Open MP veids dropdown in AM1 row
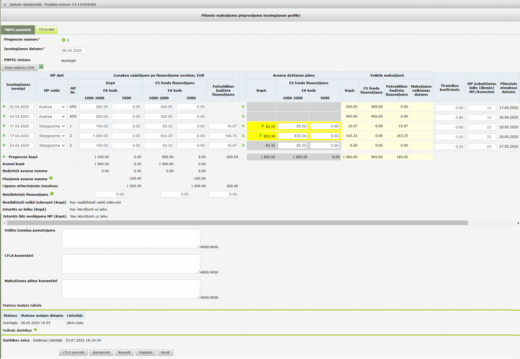 pyautogui.click(x=51, y=107)
